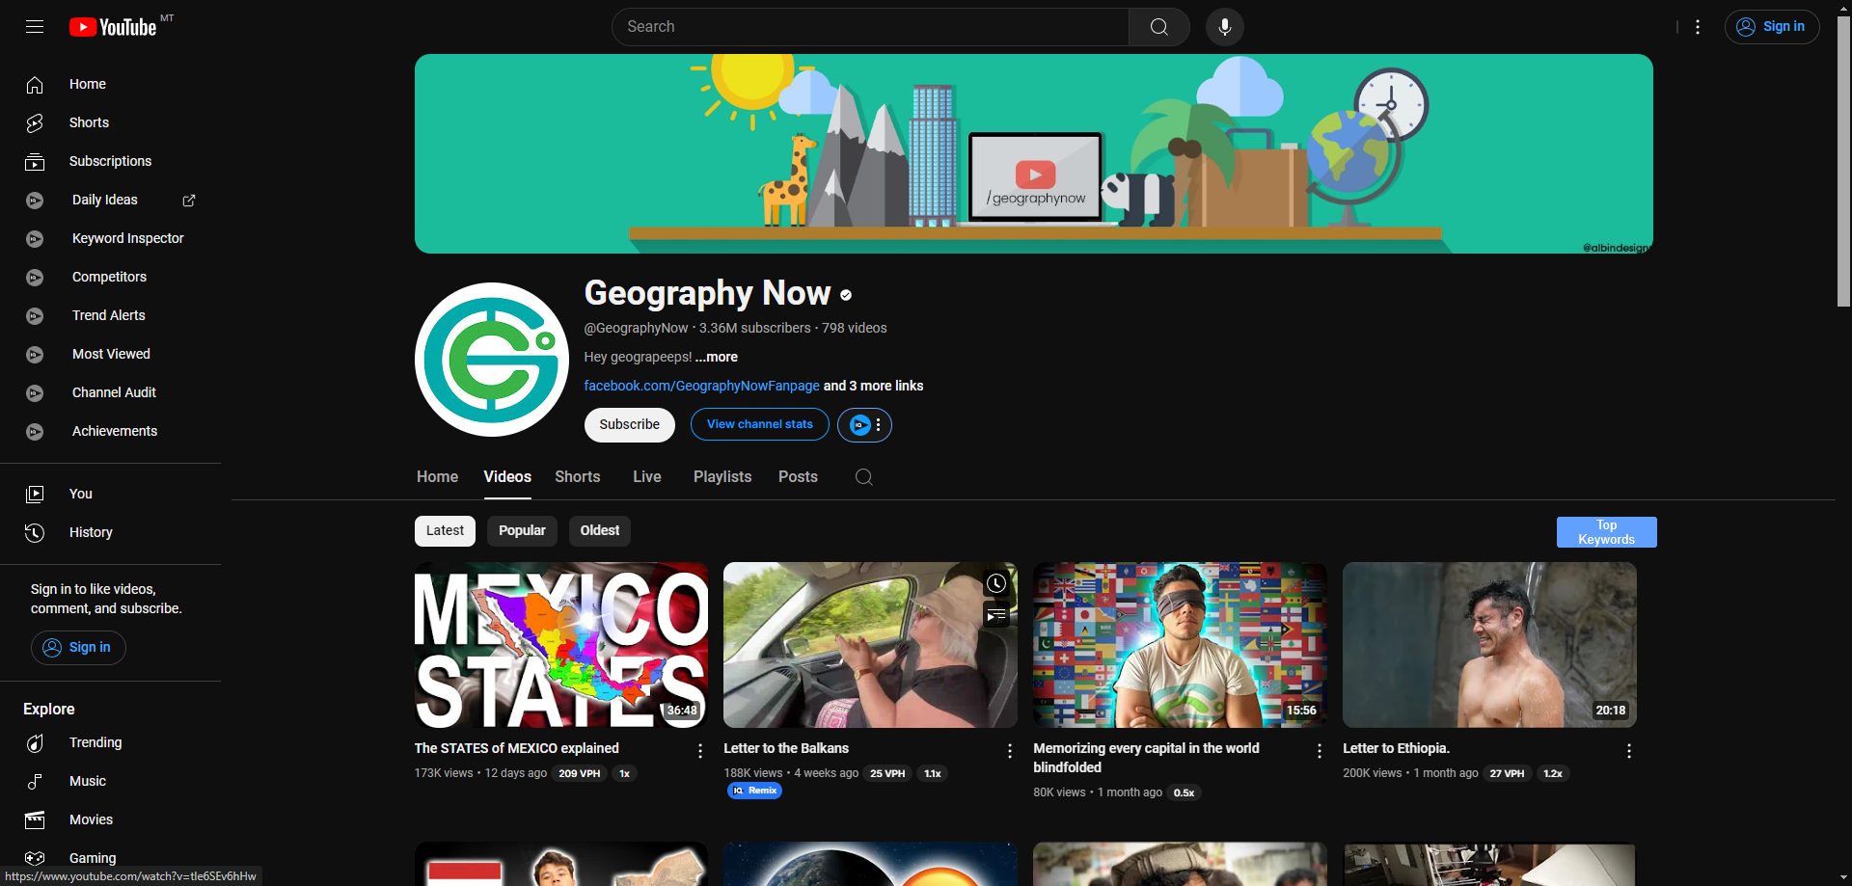Open Trend Alerts in sidebar
1852x886 pixels.
tap(110, 315)
